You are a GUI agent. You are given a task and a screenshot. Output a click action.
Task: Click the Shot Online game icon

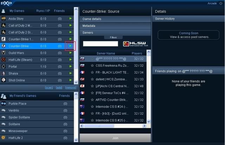click(4, 80)
